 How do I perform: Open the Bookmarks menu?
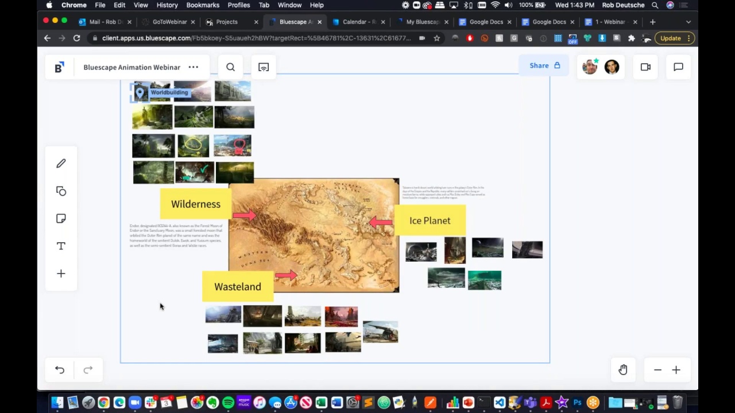[203, 5]
